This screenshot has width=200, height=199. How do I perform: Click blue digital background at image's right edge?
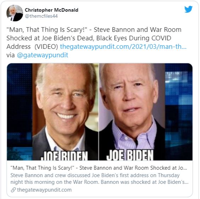179,112
